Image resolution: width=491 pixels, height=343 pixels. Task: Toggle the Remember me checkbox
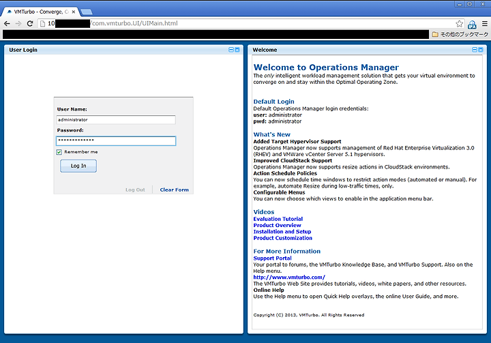point(59,152)
